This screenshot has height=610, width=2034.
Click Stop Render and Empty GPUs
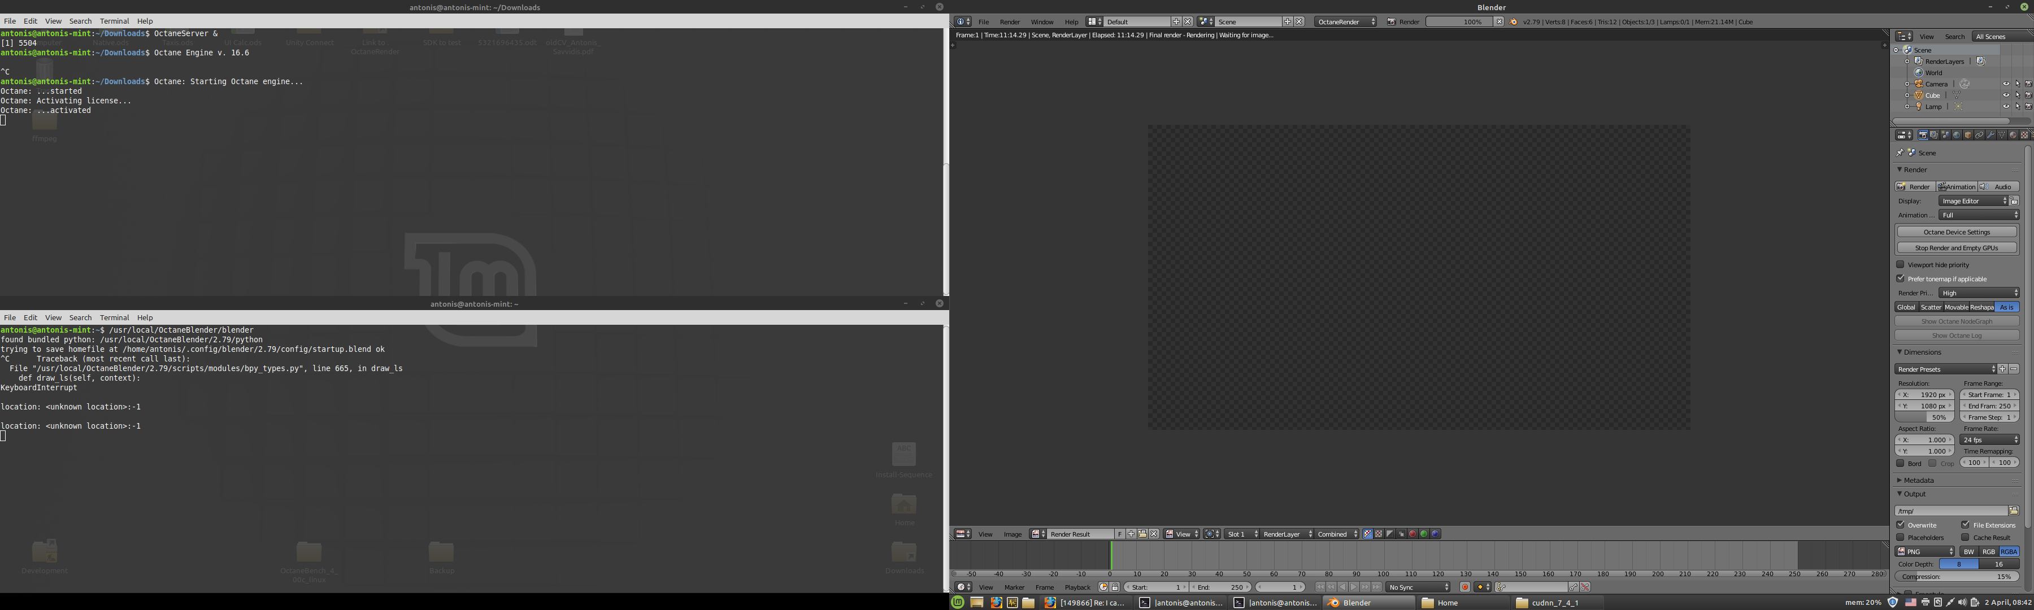(x=1956, y=248)
